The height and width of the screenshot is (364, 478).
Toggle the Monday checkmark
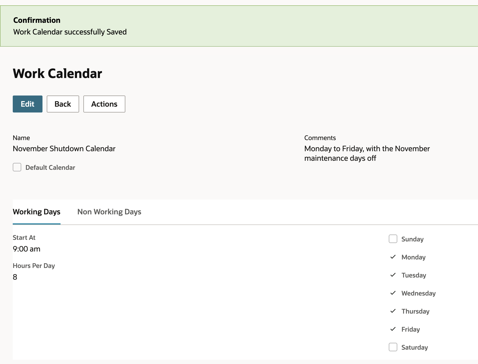click(393, 257)
